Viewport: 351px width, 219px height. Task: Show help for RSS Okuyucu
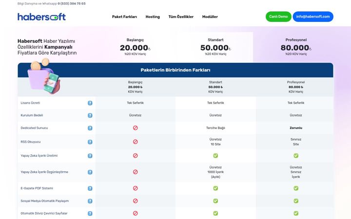click(90, 142)
